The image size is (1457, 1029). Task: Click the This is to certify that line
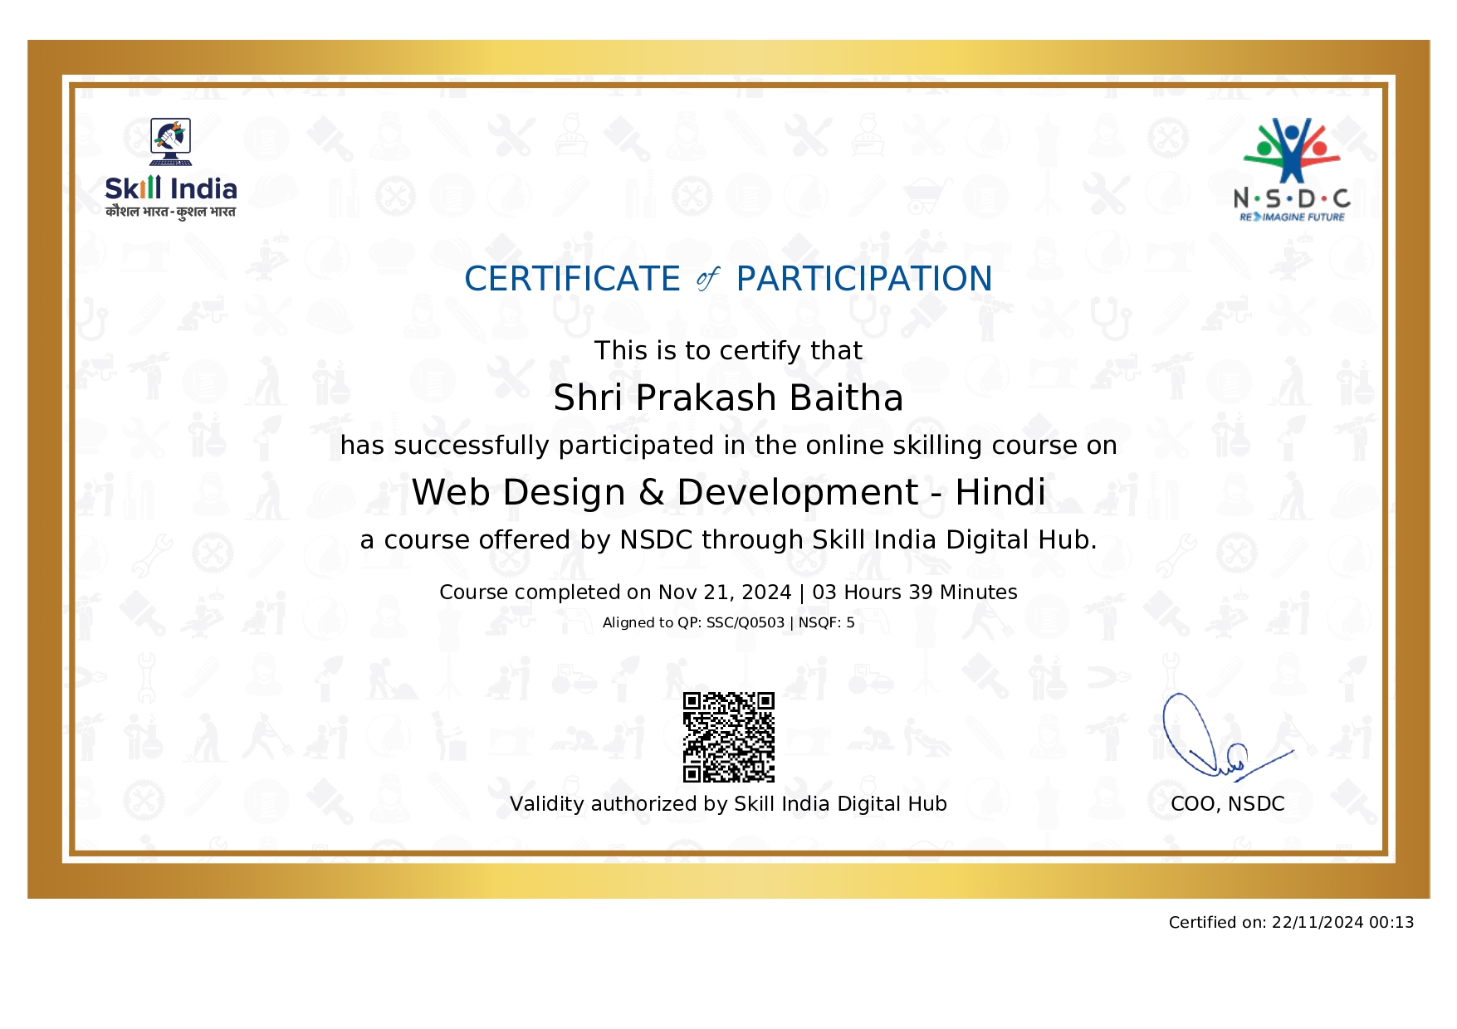tap(728, 350)
